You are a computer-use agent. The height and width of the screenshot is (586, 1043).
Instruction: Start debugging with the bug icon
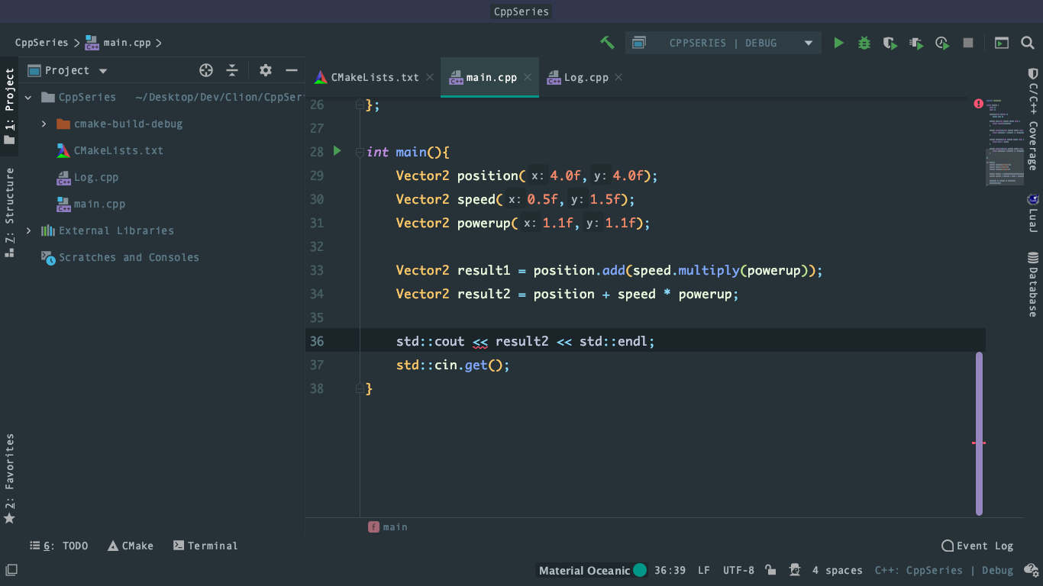click(x=864, y=43)
